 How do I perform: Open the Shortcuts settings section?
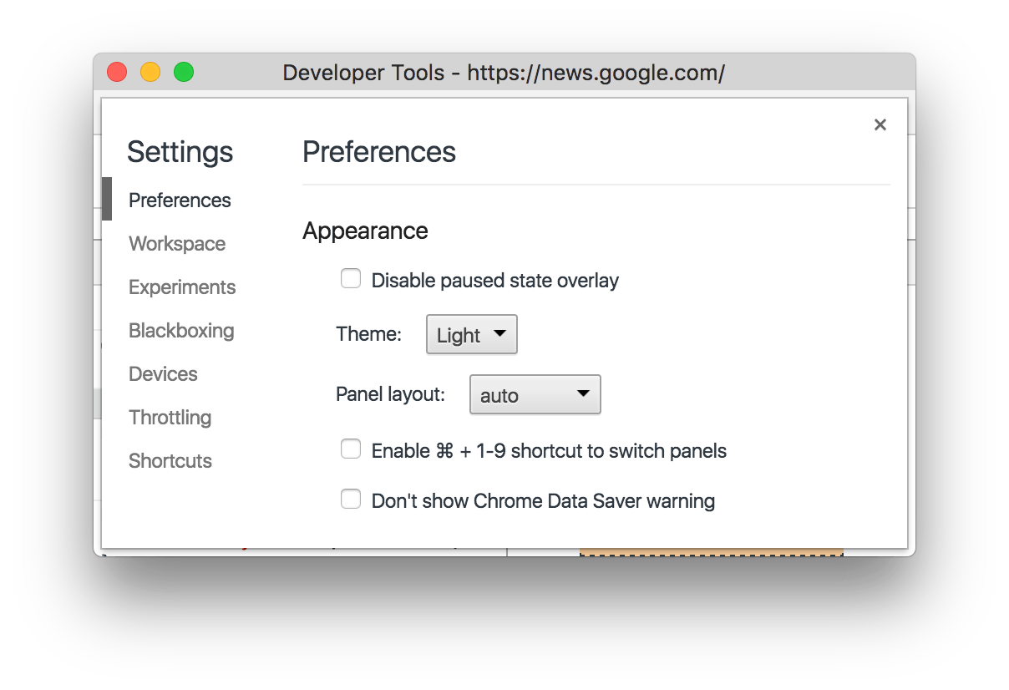170,460
